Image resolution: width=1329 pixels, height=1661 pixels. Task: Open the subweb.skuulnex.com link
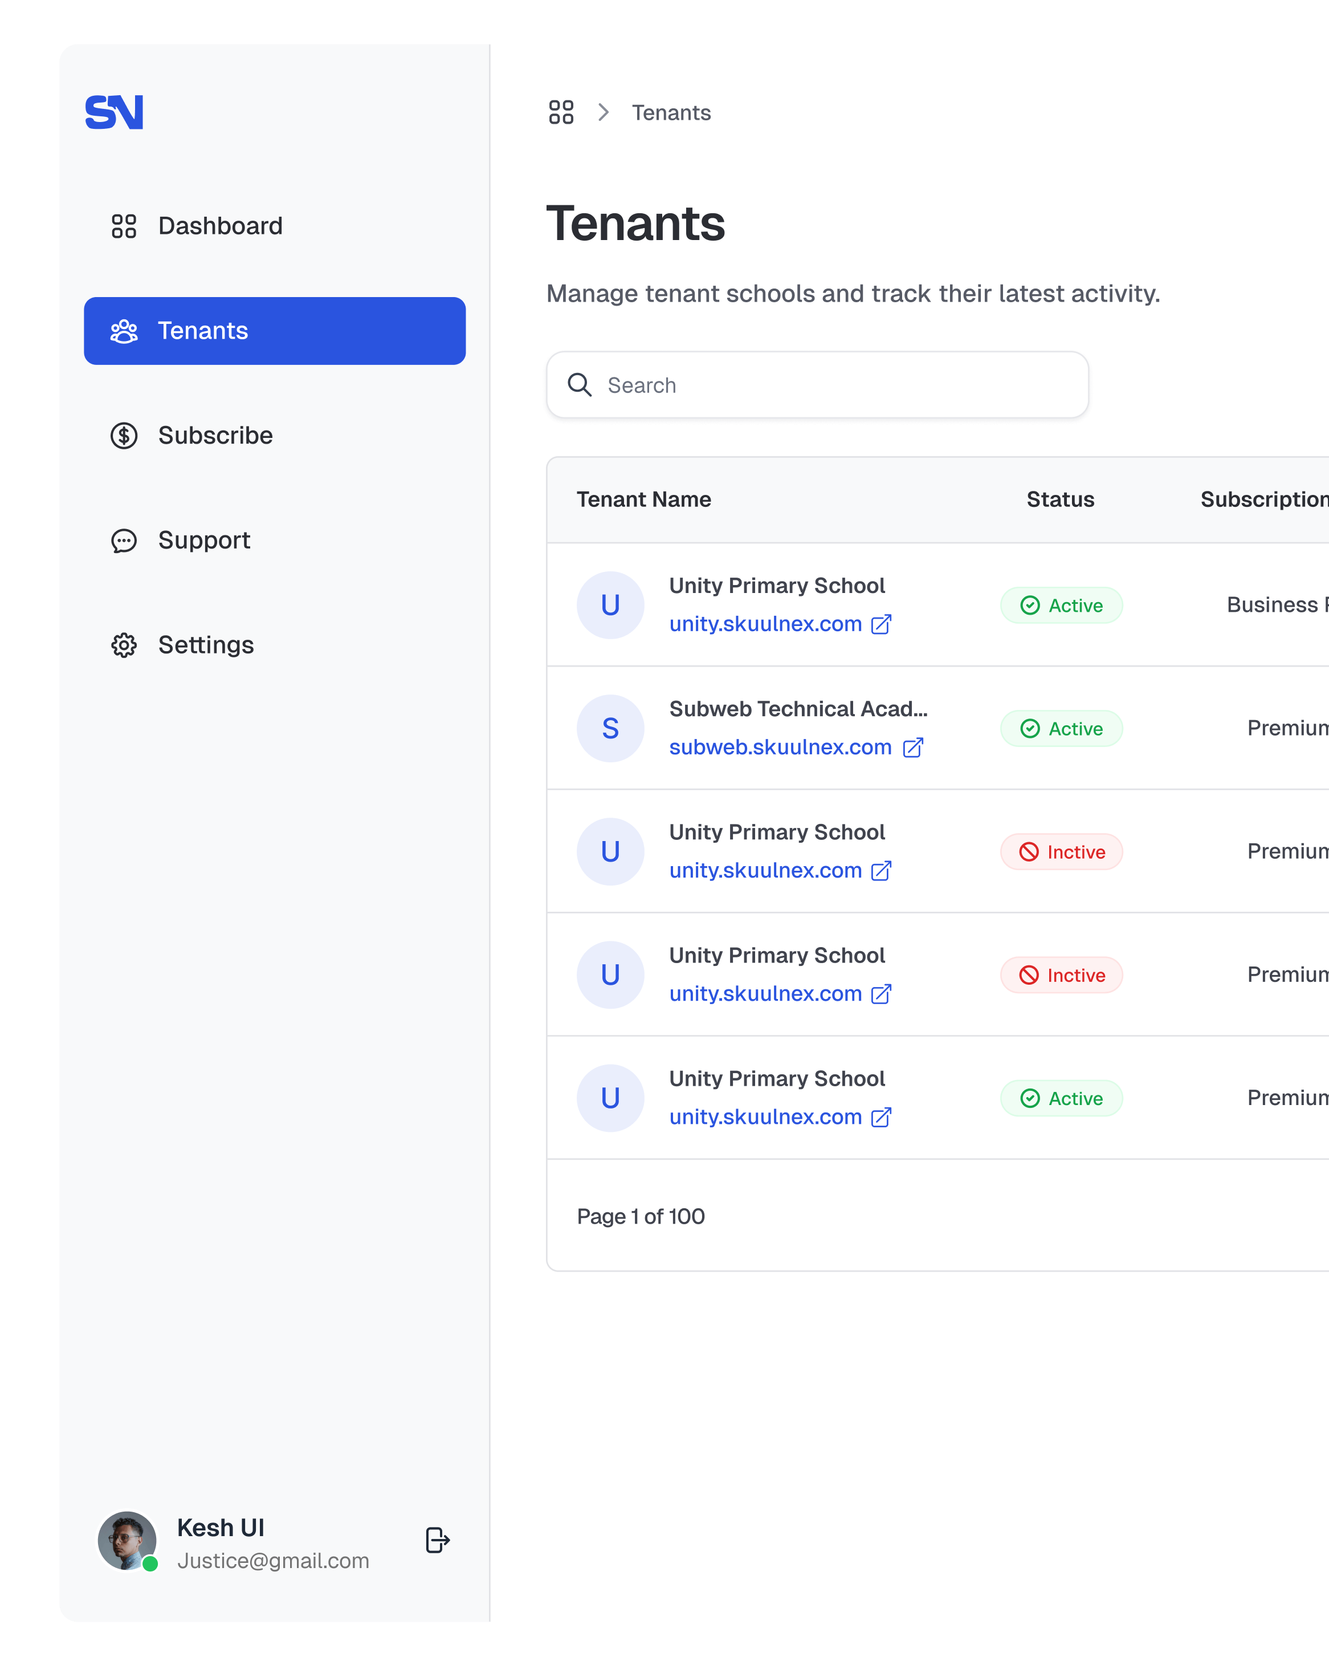pos(780,748)
